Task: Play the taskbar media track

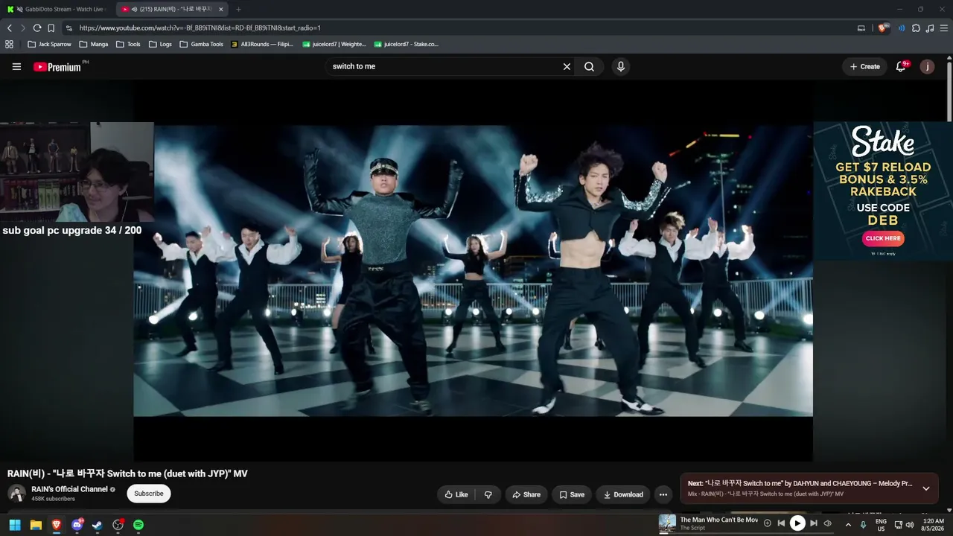Action: [x=797, y=523]
